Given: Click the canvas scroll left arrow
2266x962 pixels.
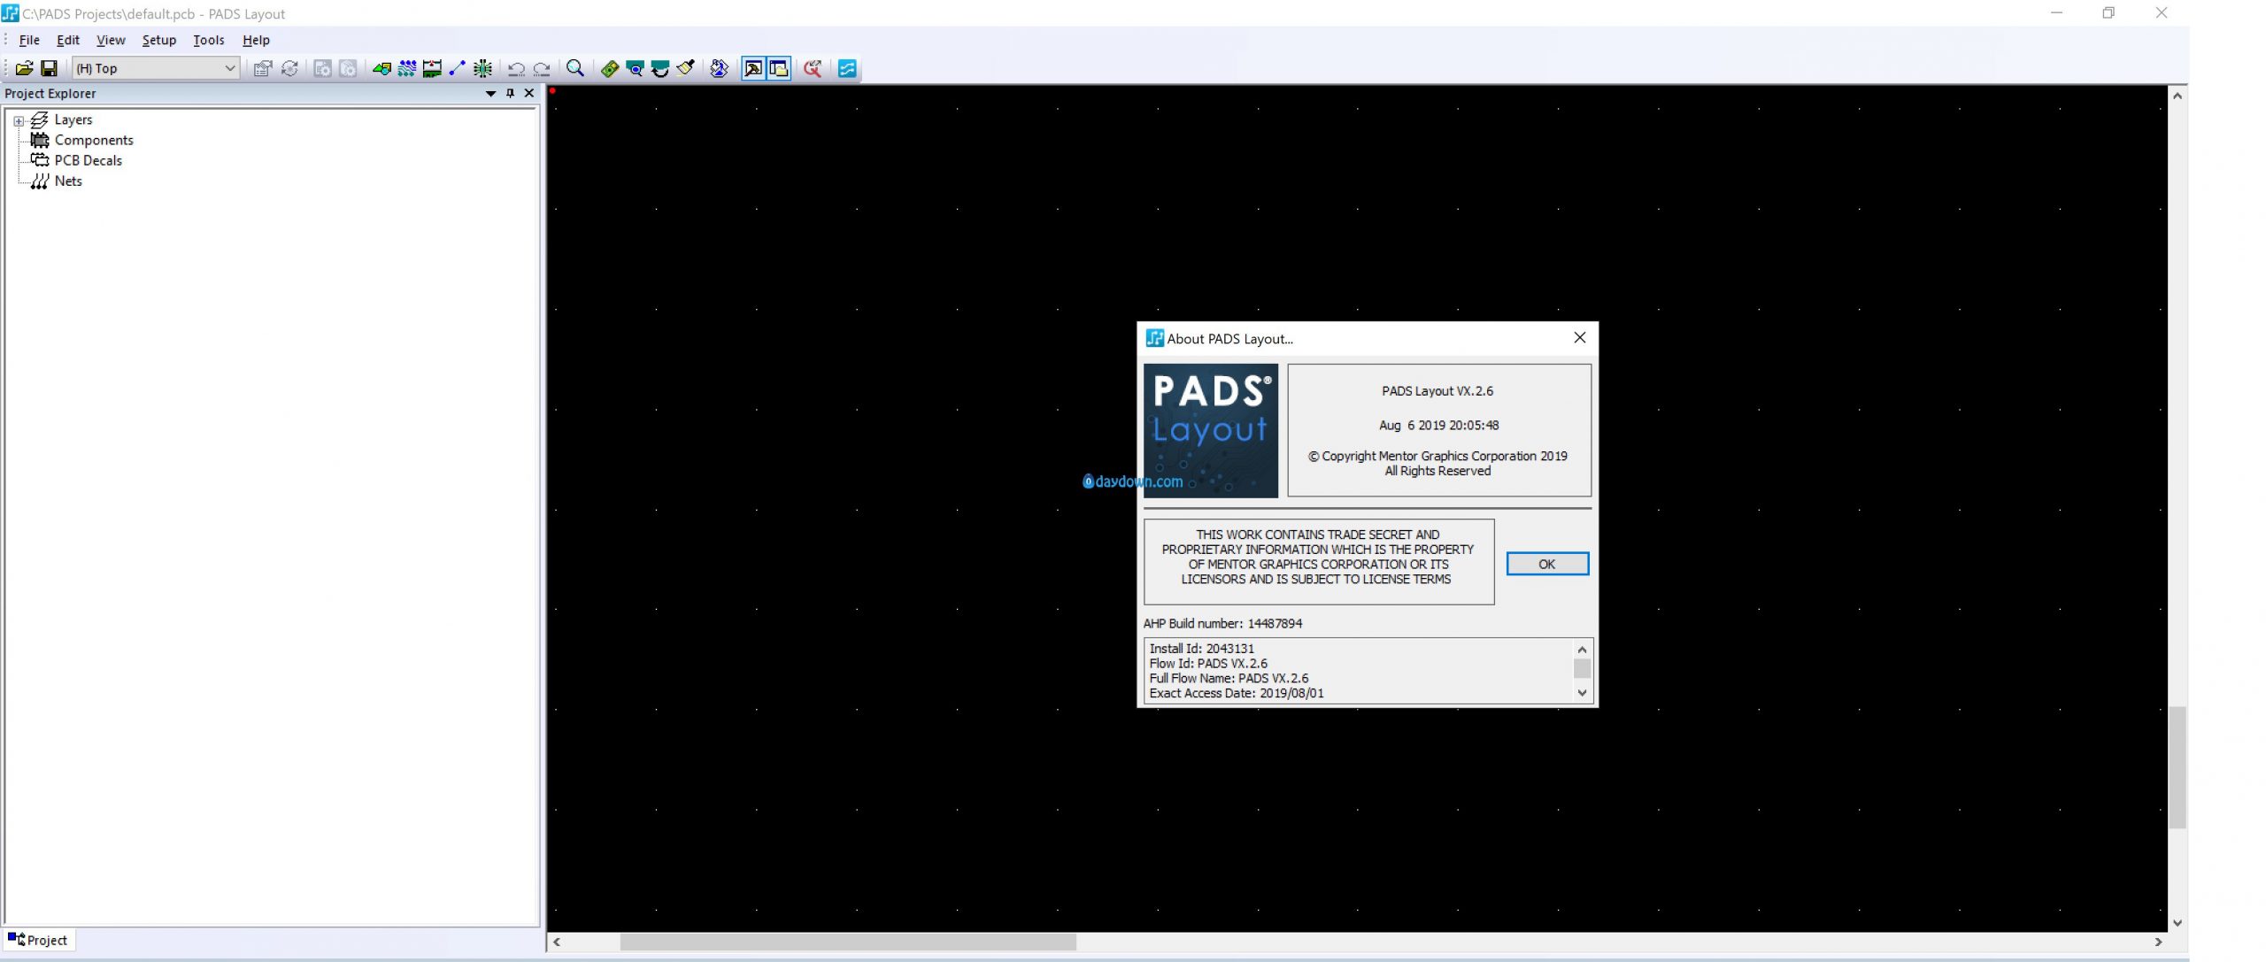Looking at the screenshot, I should point(557,942).
